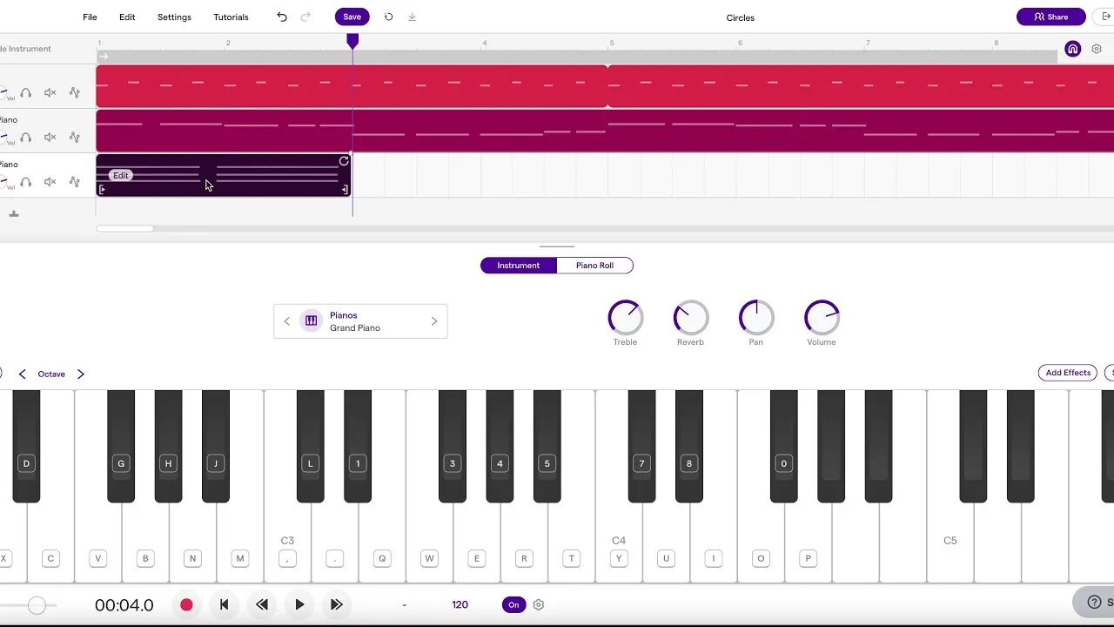The height and width of the screenshot is (627, 1114).
Task: Click the loop icon on the dark region
Action: click(x=344, y=161)
